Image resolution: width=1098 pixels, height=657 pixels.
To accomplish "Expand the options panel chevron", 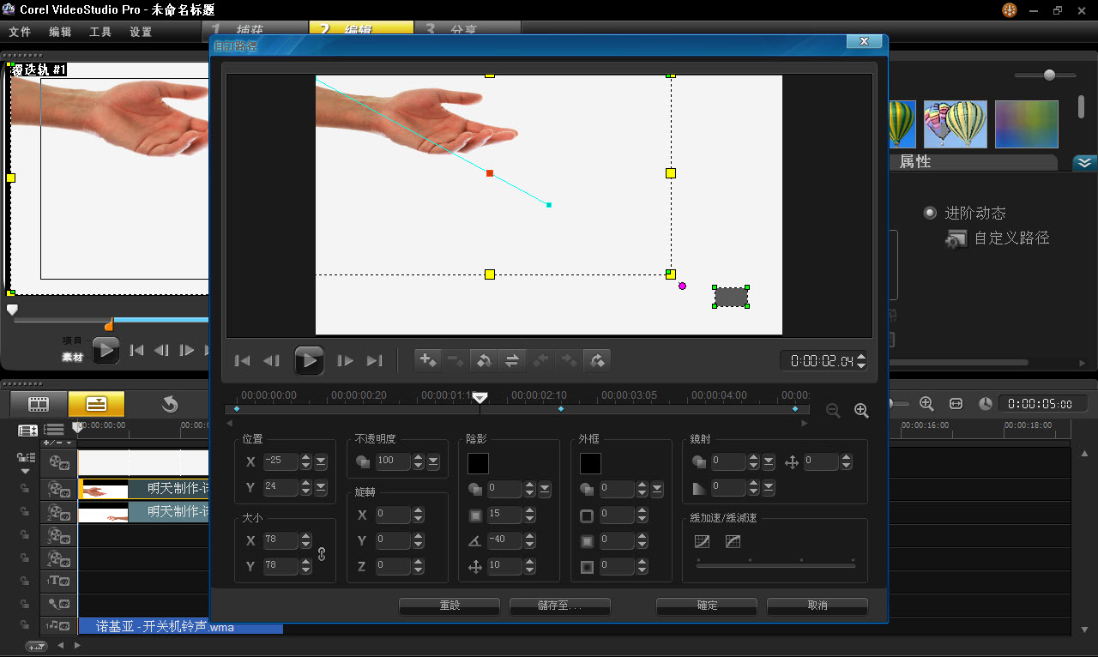I will [x=1084, y=162].
